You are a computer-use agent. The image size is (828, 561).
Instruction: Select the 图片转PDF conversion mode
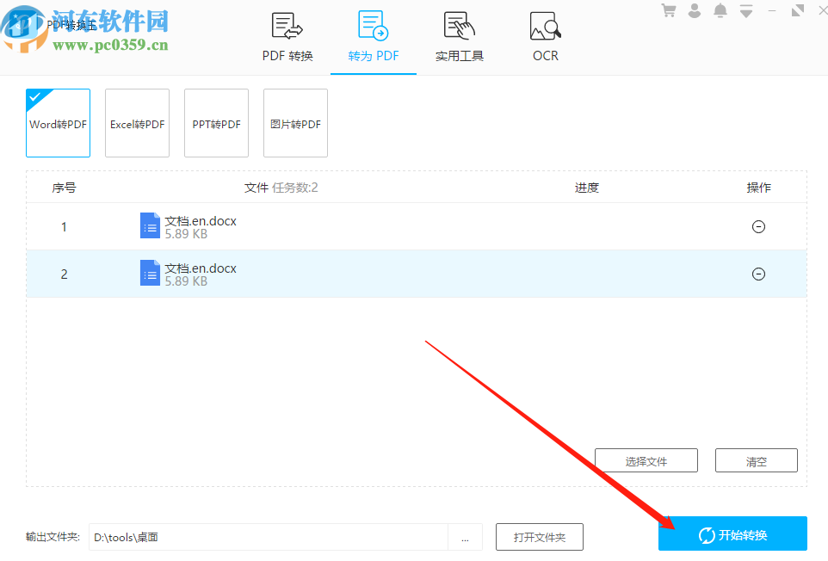coord(295,123)
